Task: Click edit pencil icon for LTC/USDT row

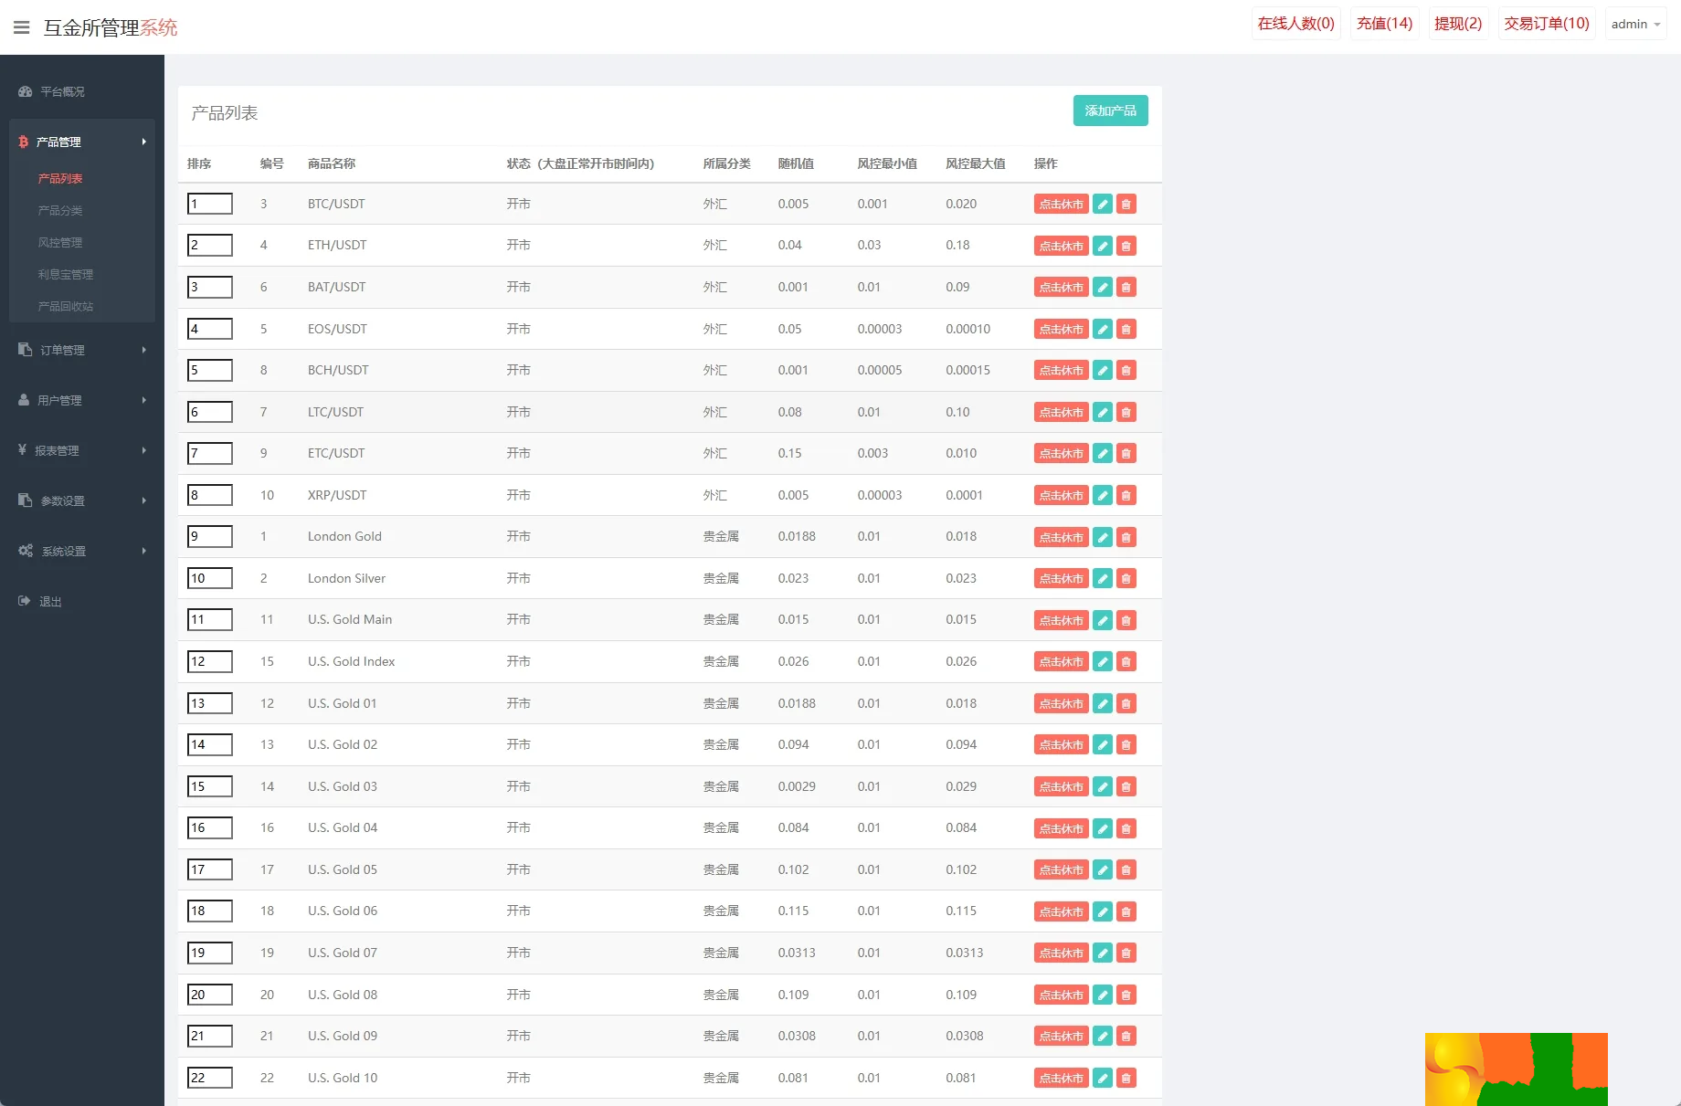Action: (x=1103, y=413)
